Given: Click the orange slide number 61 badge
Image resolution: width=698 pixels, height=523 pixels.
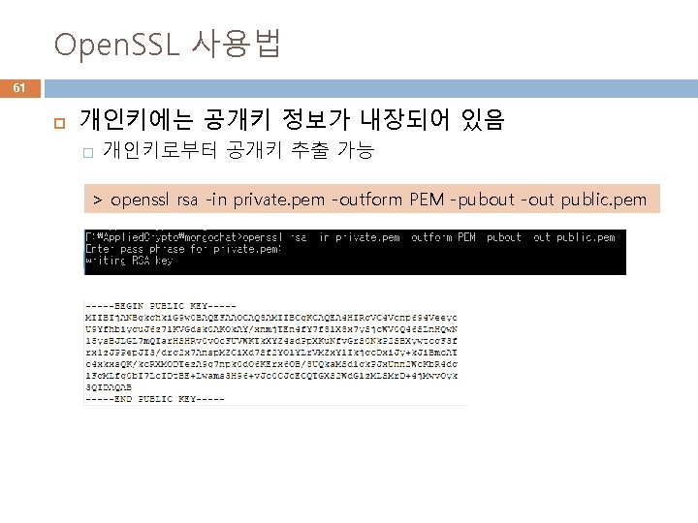Looking at the screenshot, I should pos(20,88).
